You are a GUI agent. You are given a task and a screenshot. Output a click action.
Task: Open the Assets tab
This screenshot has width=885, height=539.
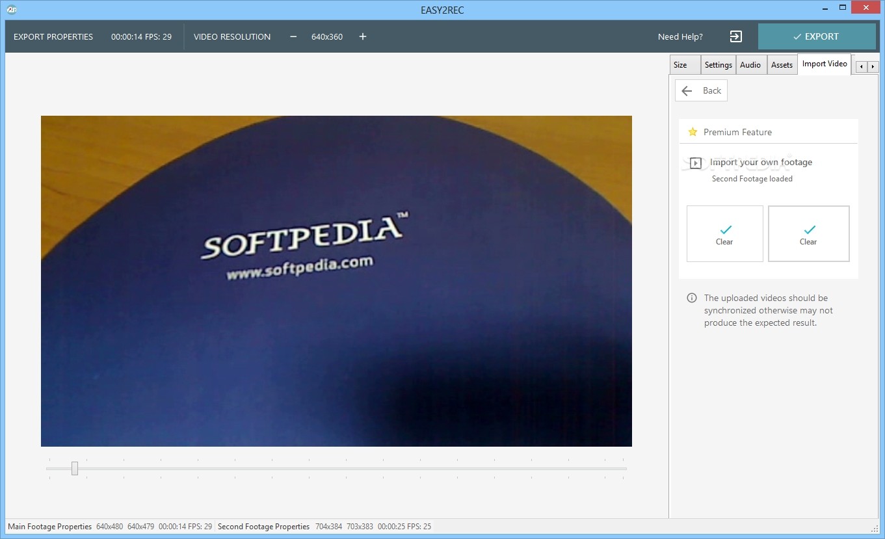[x=782, y=65]
